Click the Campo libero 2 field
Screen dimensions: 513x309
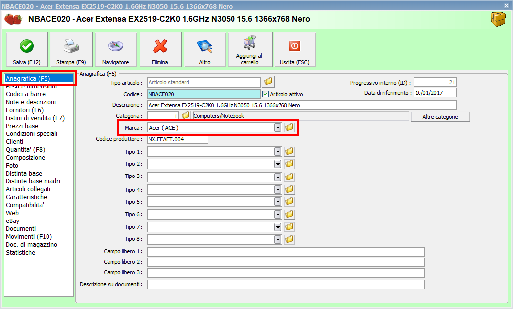(x=286, y=262)
